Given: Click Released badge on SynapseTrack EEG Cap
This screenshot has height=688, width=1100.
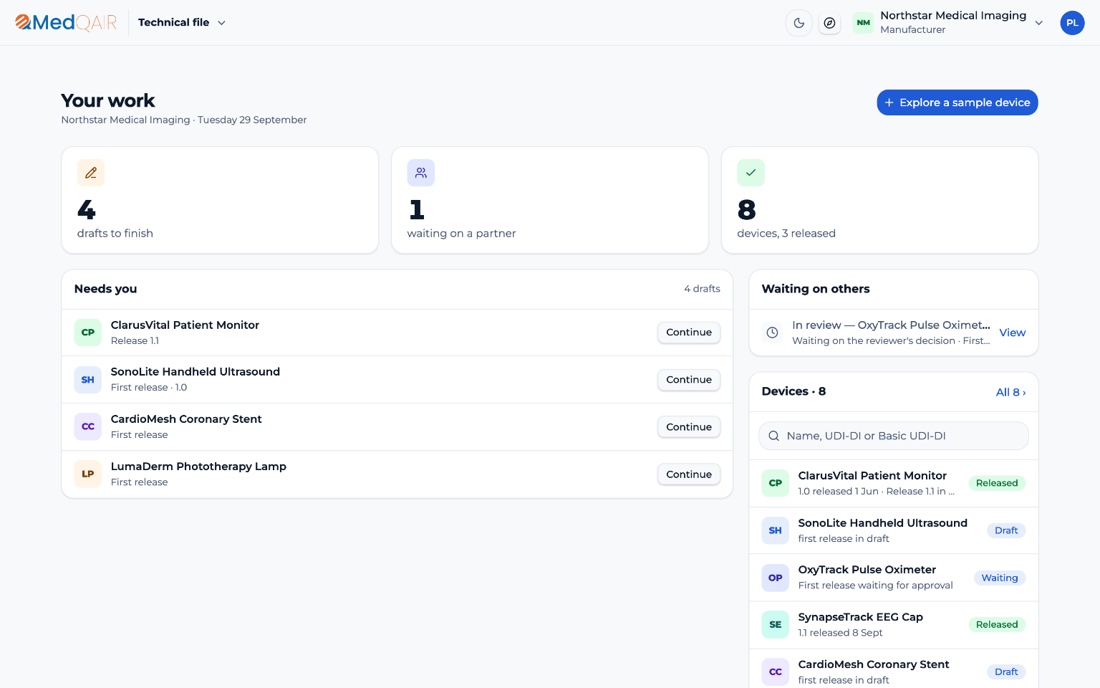Looking at the screenshot, I should (x=997, y=624).
